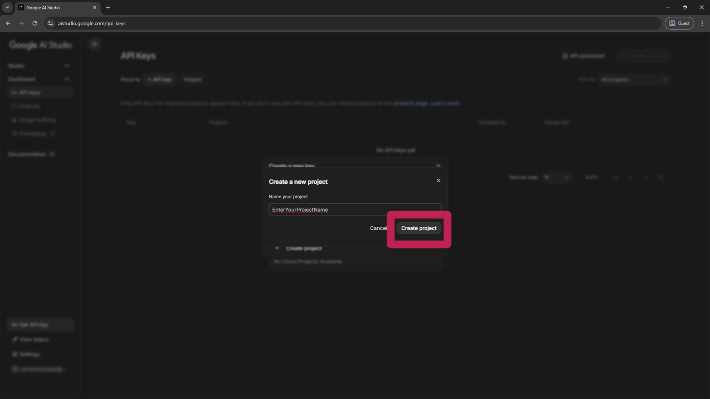
Task: Cancel the new project dialog
Action: point(378,228)
